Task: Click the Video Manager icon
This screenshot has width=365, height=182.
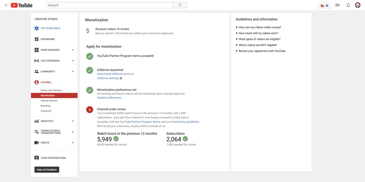Action: point(36,50)
